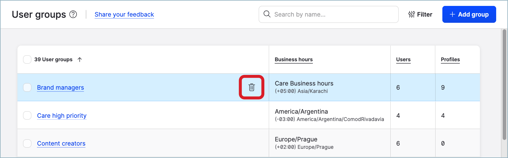Open the Content creators group link
The image size is (508, 158).
click(x=61, y=144)
